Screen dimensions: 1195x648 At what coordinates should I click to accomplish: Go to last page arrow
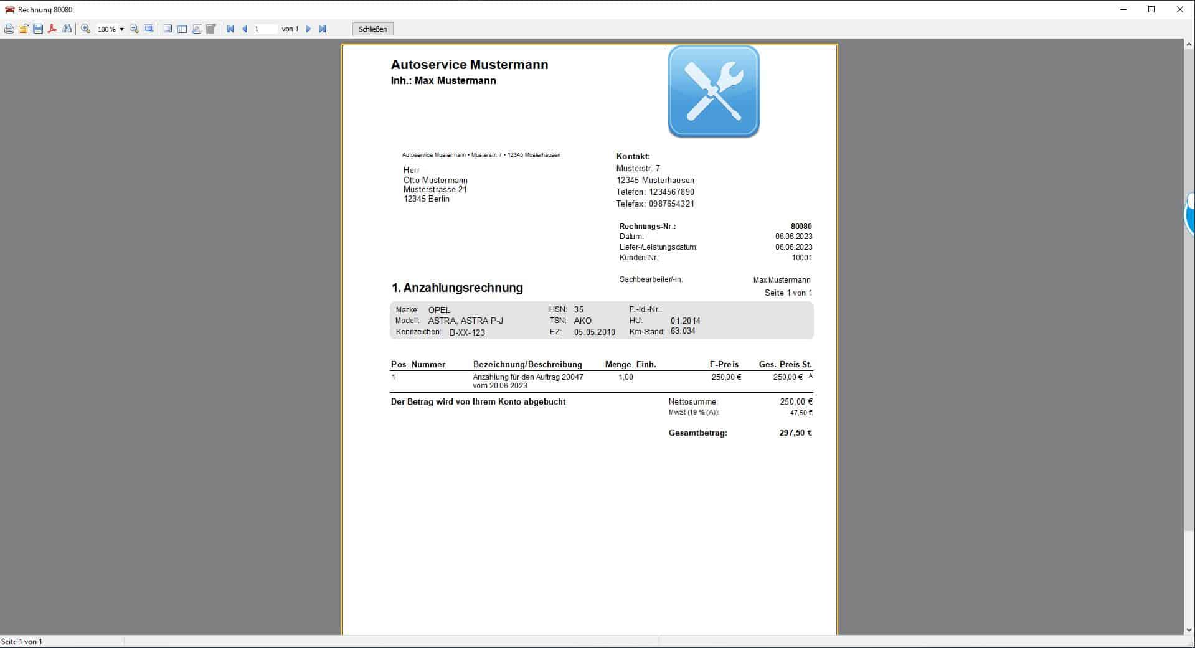pos(323,29)
